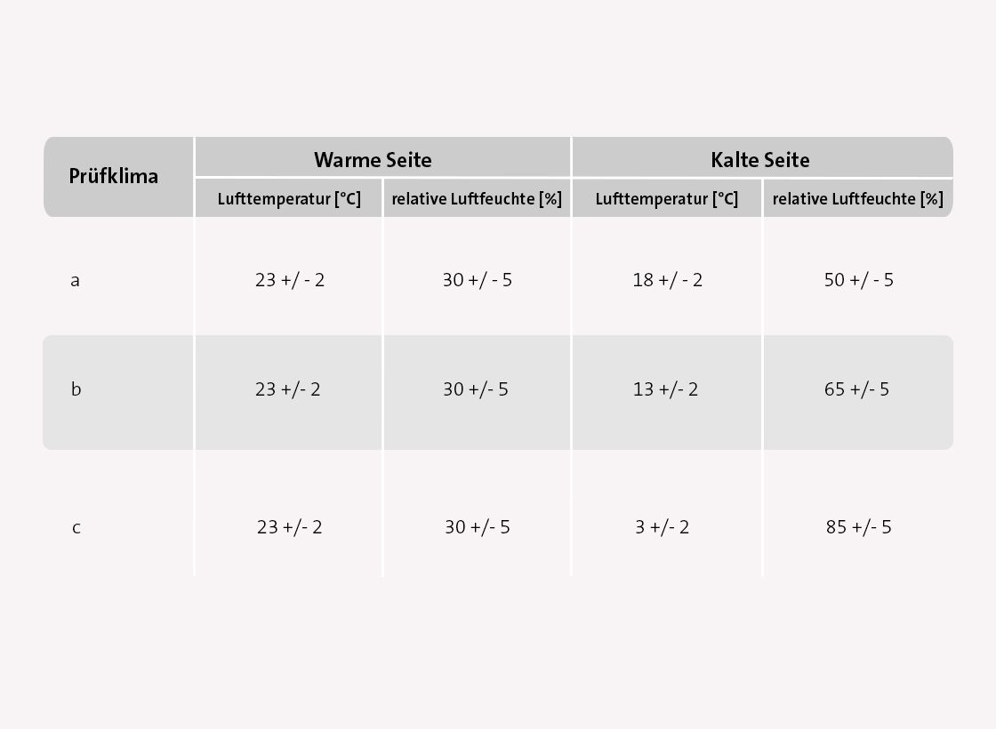Click the 3 +/- 2 cell
This screenshot has width=996, height=729.
[663, 527]
